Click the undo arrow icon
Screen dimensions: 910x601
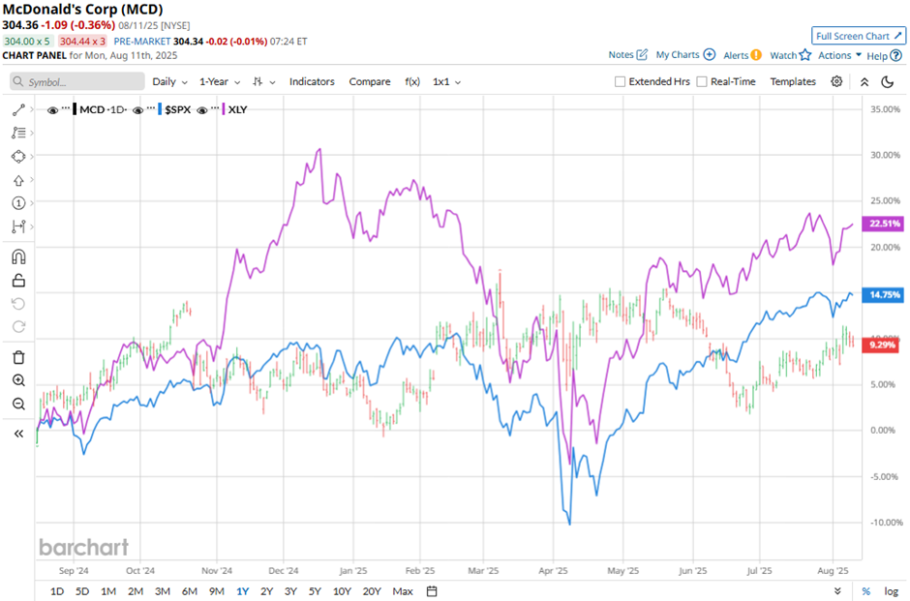tap(18, 304)
